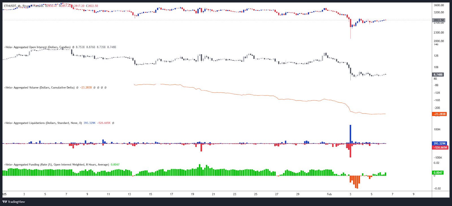Open the Aggregated Volume Cumulative Delta legend
The height and width of the screenshot is (206, 452).
[x=40, y=88]
